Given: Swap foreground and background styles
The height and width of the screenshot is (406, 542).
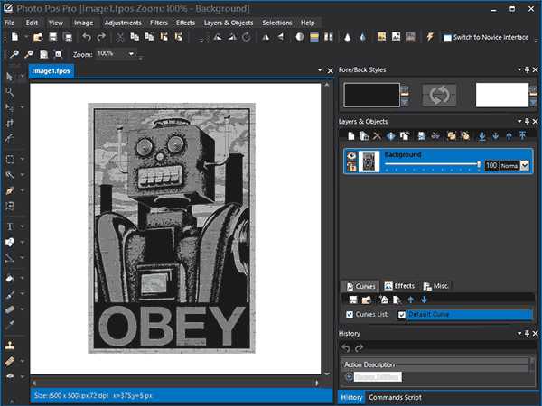Looking at the screenshot, I should coord(439,95).
